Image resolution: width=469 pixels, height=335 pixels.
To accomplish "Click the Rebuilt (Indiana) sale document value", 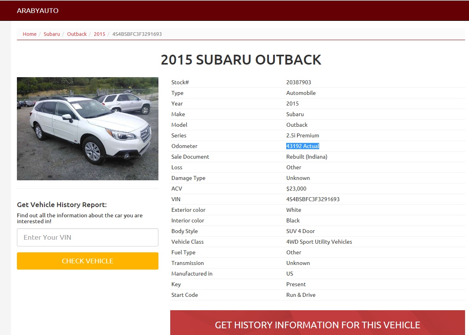I will coord(307,157).
